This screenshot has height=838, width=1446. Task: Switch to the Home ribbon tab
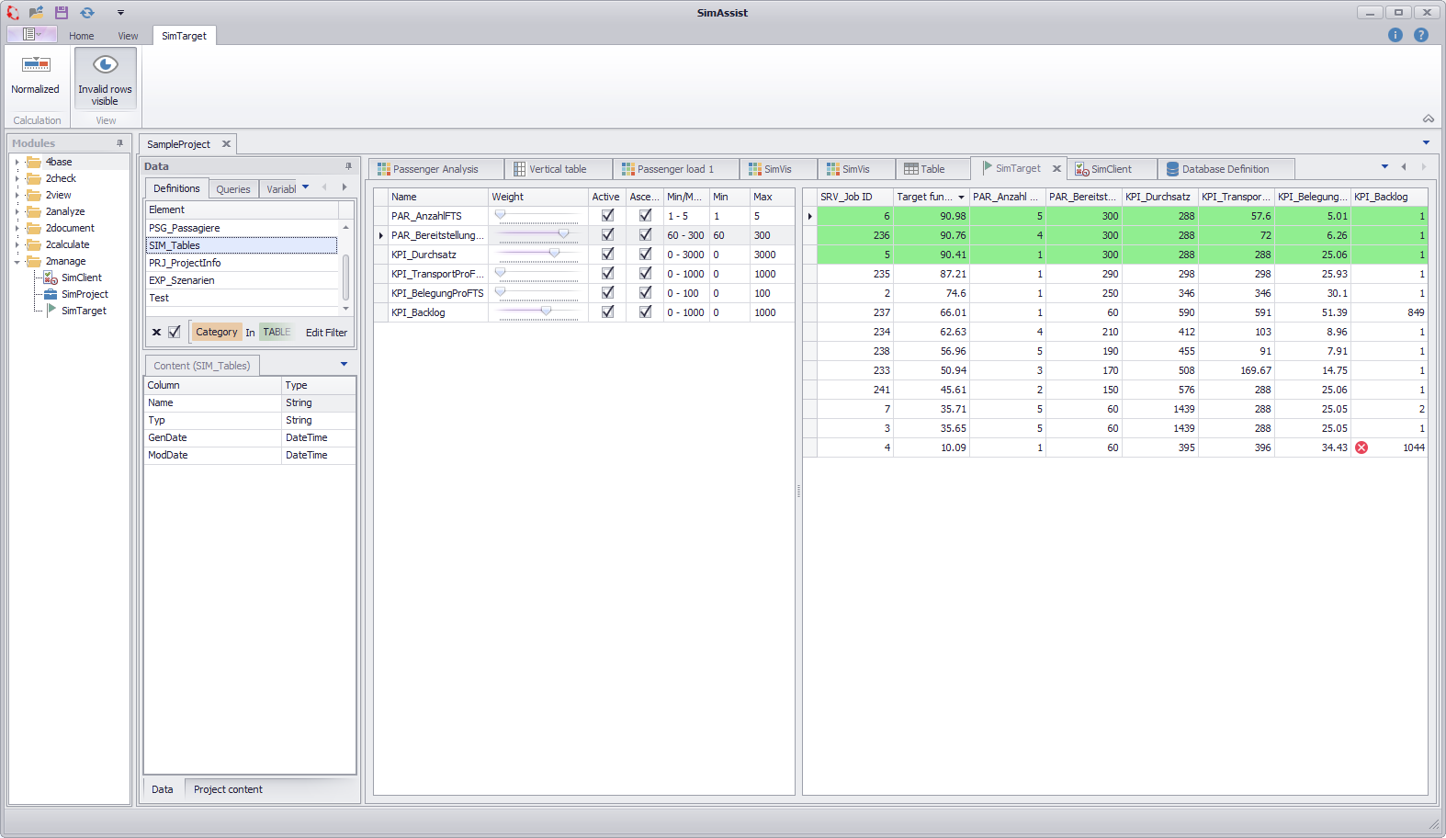(x=82, y=36)
